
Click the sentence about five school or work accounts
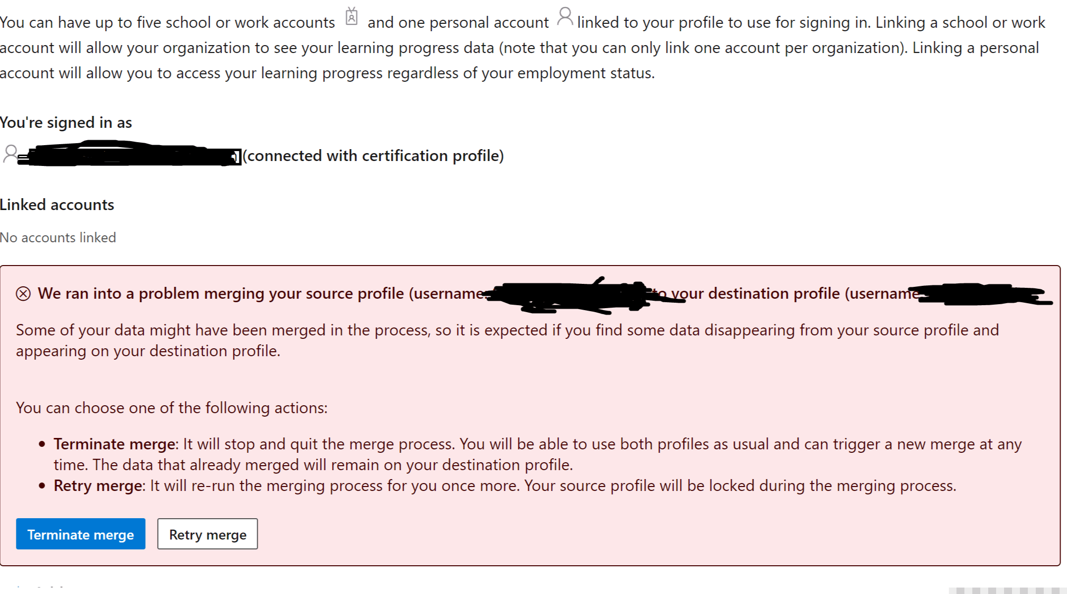point(168,23)
